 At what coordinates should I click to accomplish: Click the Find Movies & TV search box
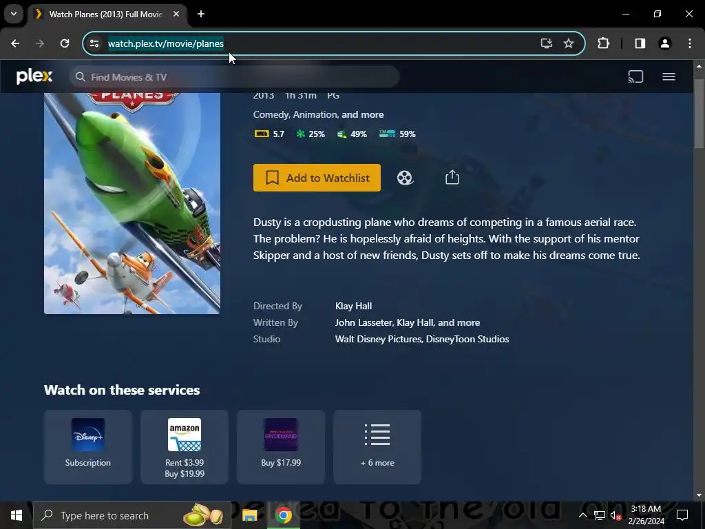coord(234,77)
